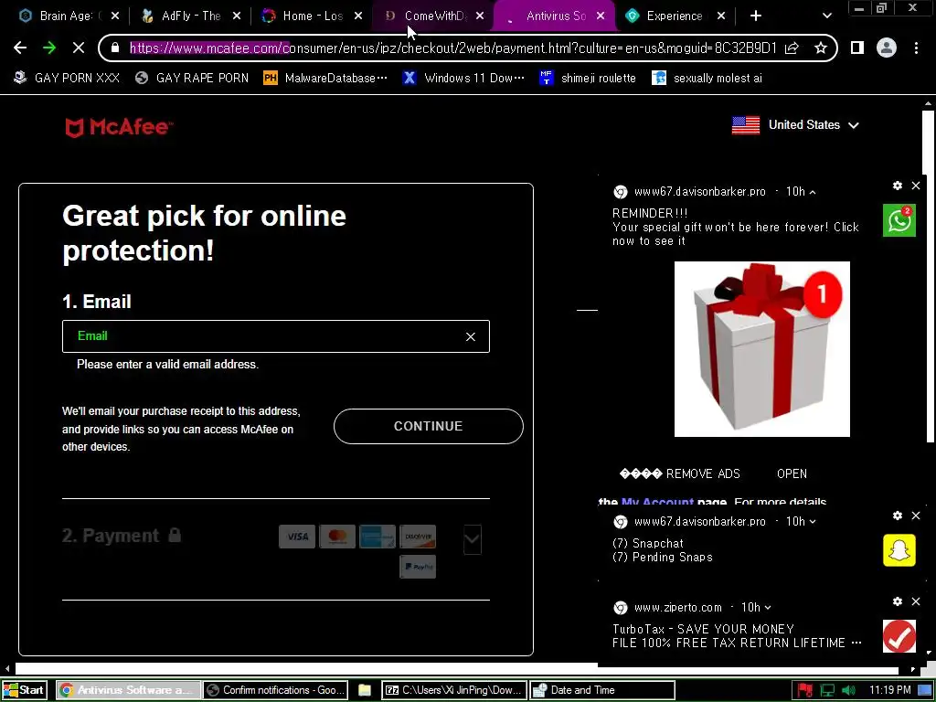Stop page loading with X button
Screen dimensions: 936x702
79,48
